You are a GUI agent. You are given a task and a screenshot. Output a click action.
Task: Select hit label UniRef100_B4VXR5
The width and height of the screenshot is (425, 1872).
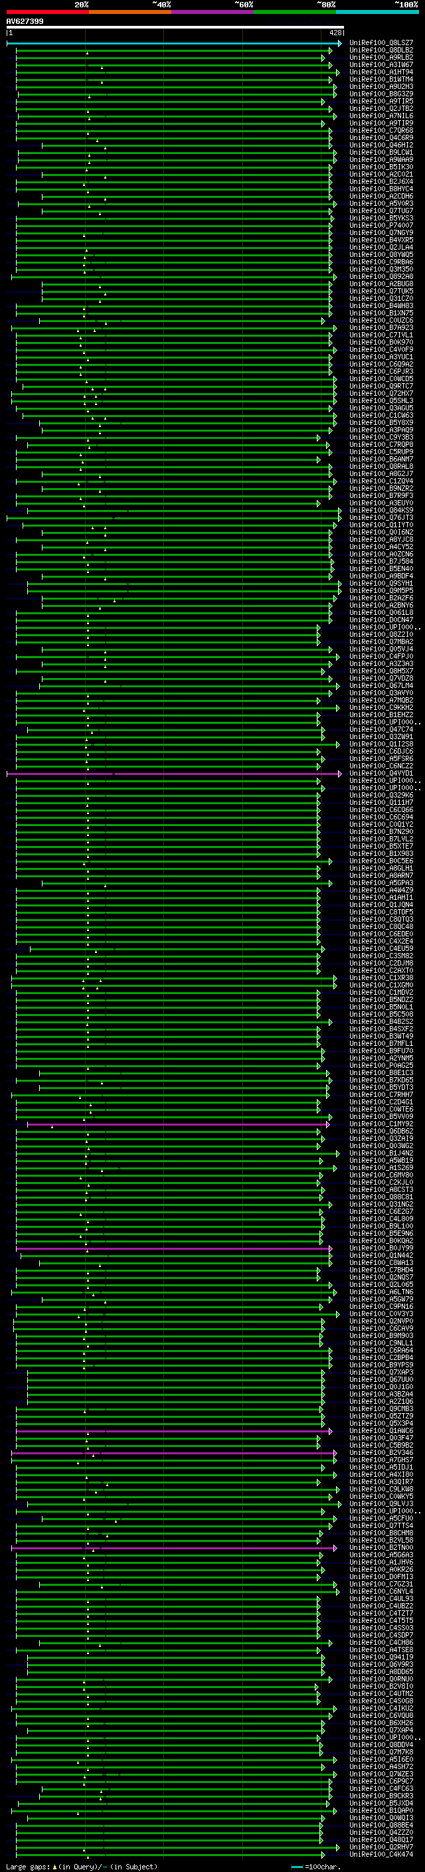(381, 240)
